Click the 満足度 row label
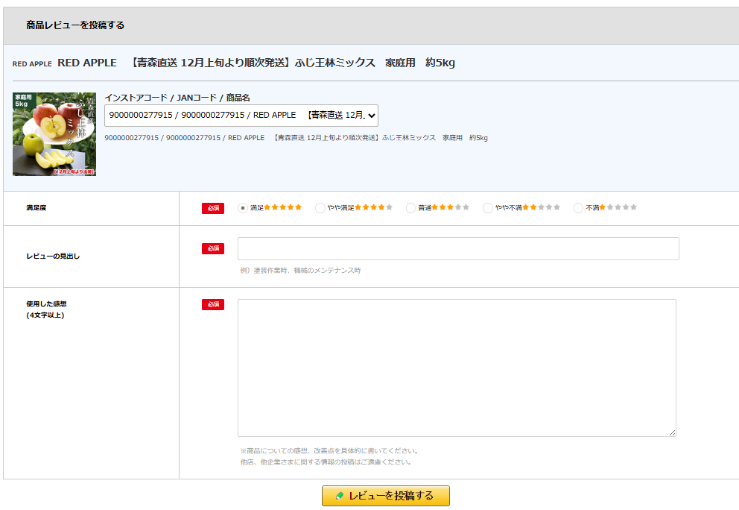This screenshot has height=510, width=739. (37, 207)
